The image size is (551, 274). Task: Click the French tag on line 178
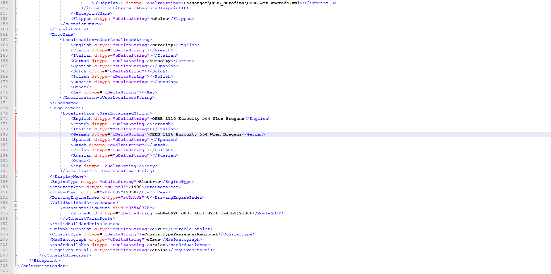coord(122,124)
